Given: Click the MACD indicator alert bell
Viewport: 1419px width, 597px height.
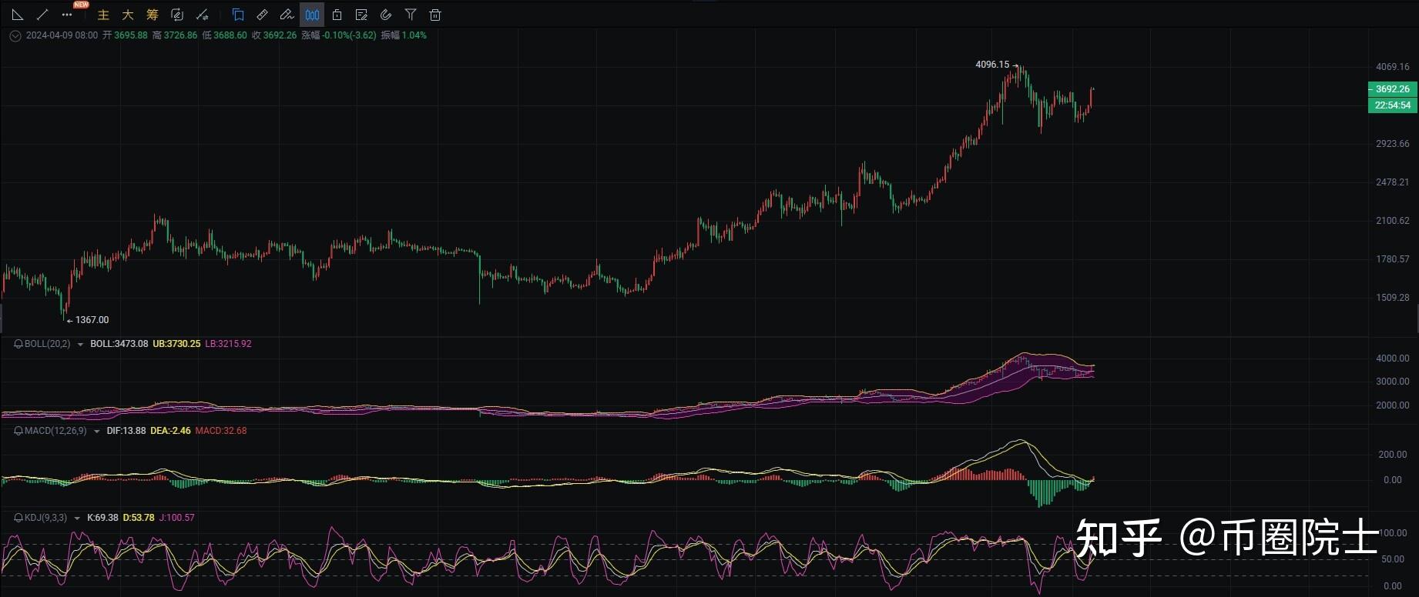Looking at the screenshot, I should tap(18, 431).
